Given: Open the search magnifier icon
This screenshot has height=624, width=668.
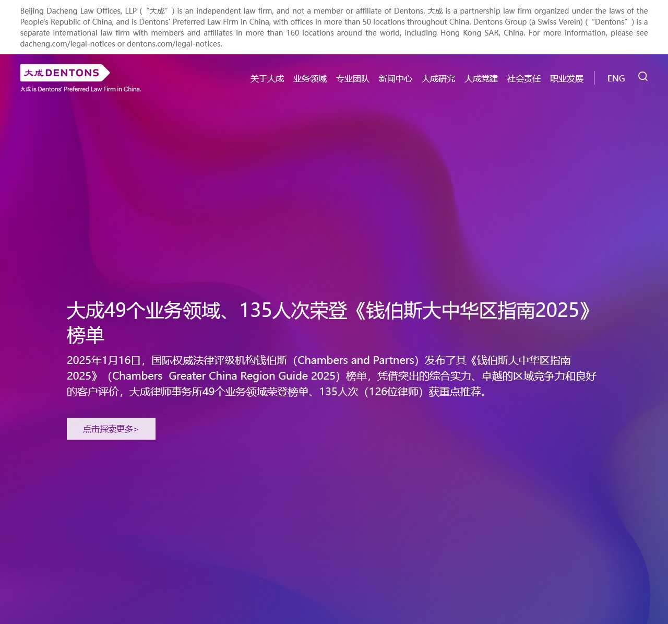Looking at the screenshot, I should (x=643, y=77).
